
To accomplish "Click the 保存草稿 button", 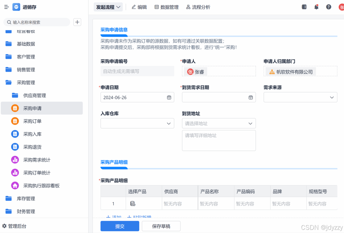I will 161,226.
